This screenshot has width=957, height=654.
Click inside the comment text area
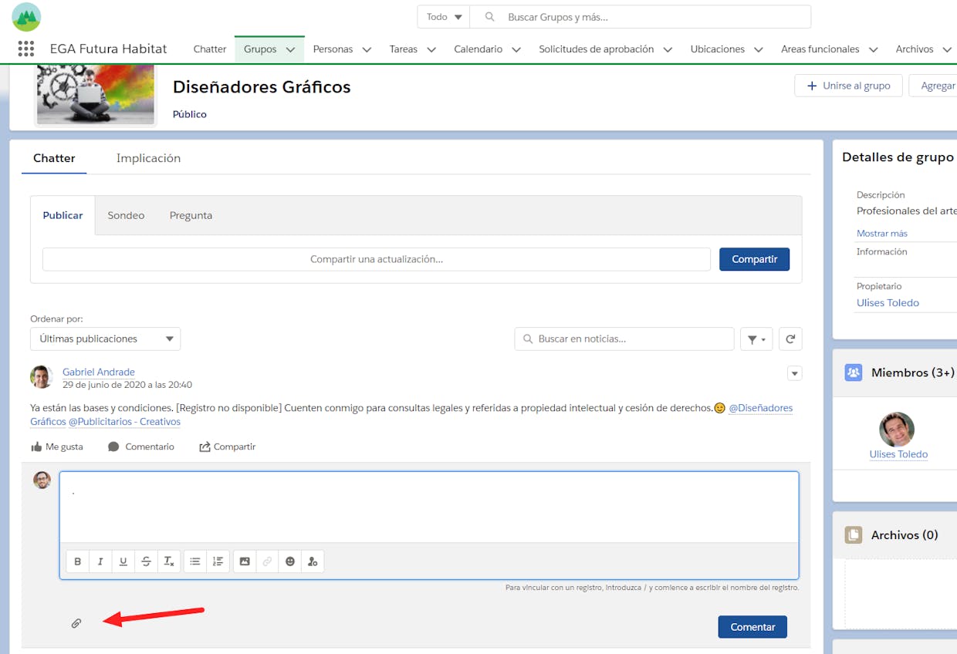point(429,507)
